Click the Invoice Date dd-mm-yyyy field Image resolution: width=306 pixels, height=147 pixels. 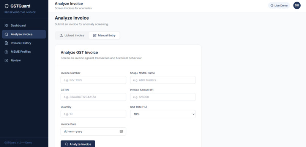93,131
